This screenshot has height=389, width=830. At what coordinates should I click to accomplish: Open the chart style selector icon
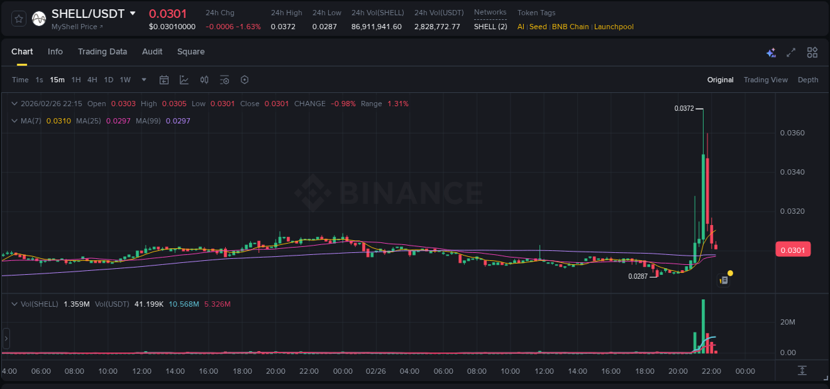pos(184,80)
